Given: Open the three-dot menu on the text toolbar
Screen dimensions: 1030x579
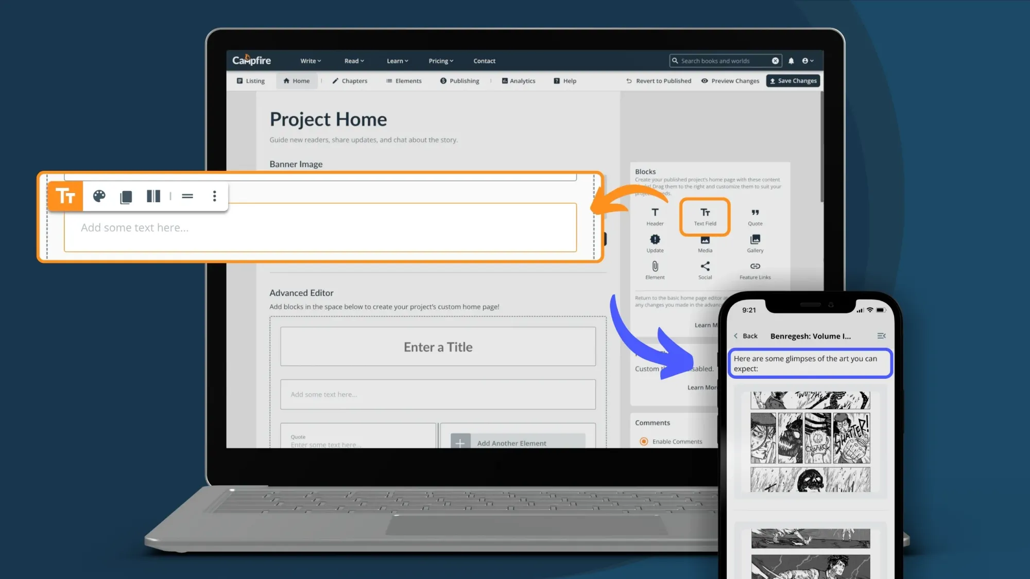Looking at the screenshot, I should tap(214, 196).
